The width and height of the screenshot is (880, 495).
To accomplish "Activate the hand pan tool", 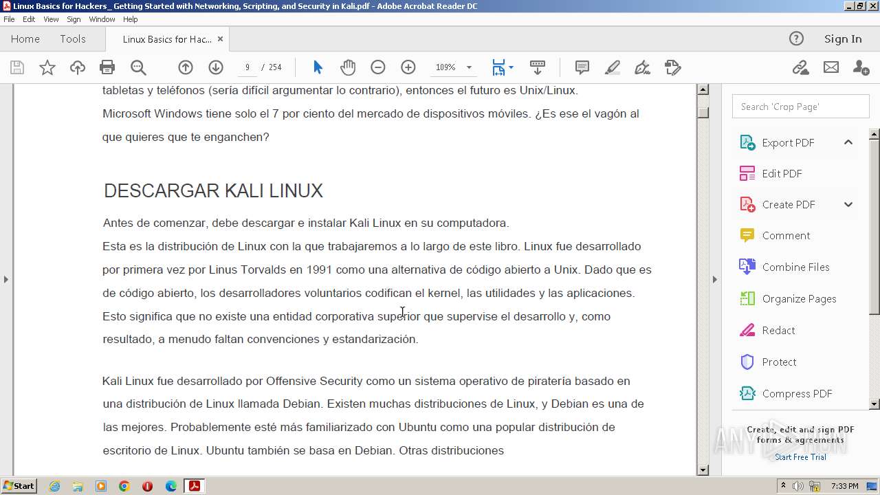I will point(348,67).
